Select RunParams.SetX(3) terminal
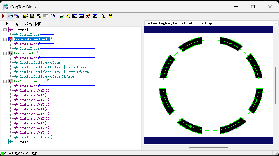 (x=34, y=118)
